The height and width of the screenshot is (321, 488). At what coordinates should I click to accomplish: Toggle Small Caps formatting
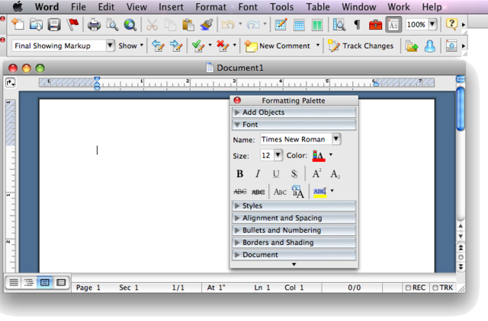pos(280,192)
